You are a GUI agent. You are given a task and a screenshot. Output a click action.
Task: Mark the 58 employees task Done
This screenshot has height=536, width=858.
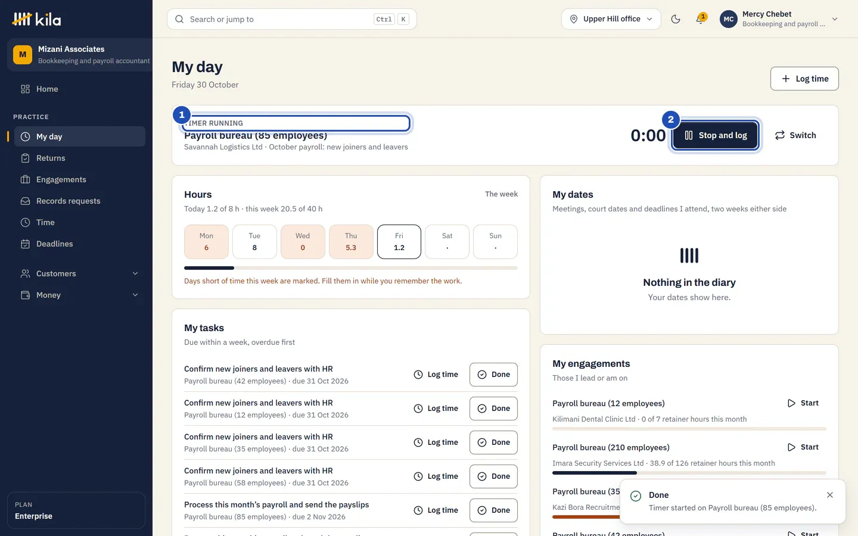pyautogui.click(x=493, y=476)
